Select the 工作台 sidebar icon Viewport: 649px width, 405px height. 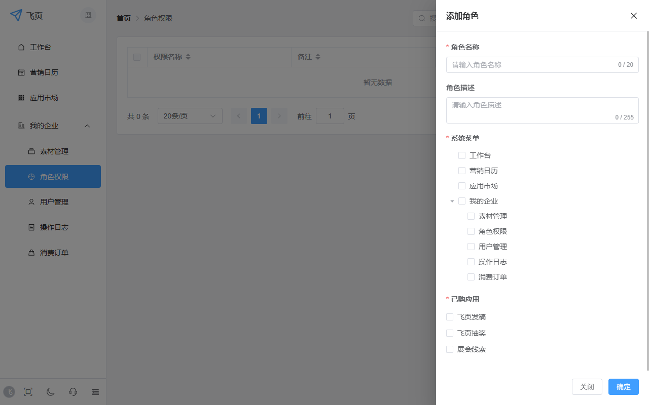click(21, 47)
